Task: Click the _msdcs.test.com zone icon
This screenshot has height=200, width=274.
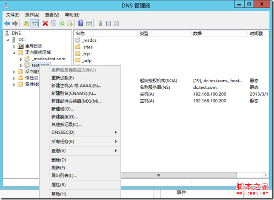Action: (x=27, y=59)
